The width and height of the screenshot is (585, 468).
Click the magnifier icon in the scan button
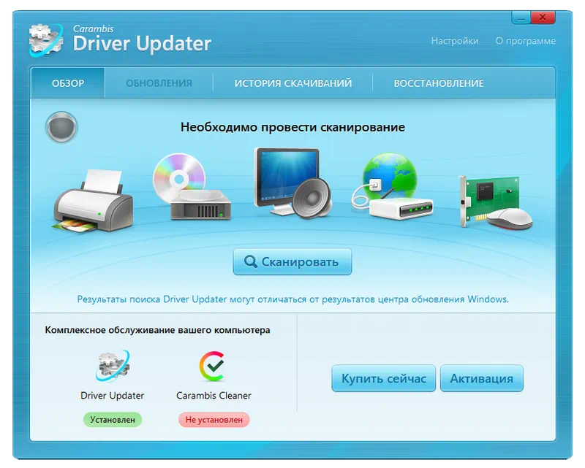(x=250, y=261)
